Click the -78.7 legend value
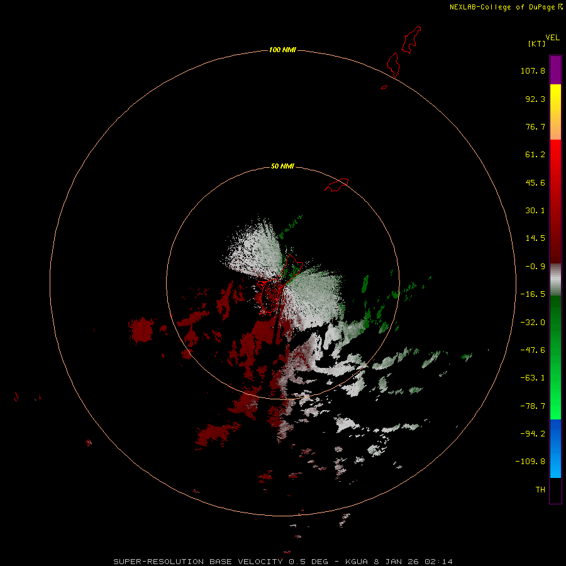This screenshot has height=566, width=566. coord(533,406)
